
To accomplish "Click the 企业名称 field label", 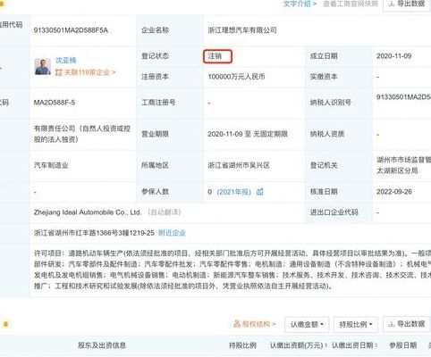I will pyautogui.click(x=155, y=30).
